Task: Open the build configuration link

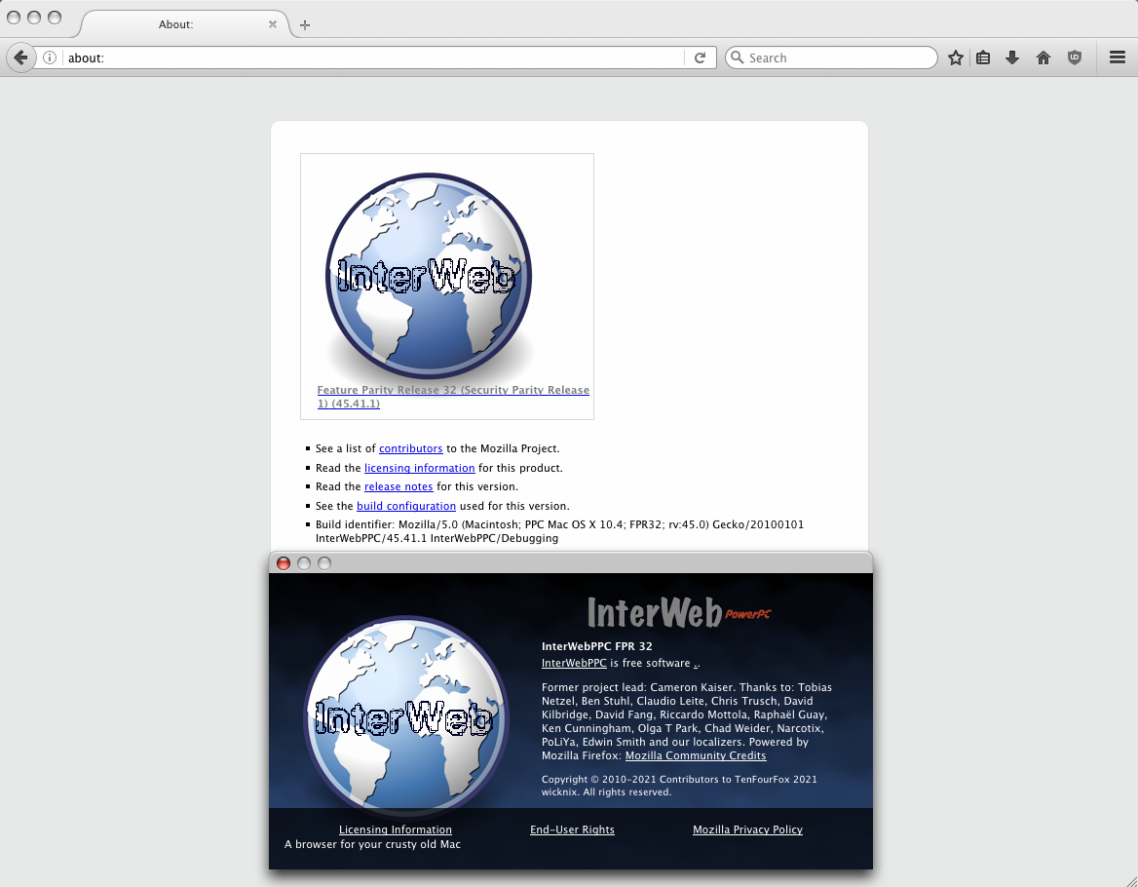Action: [x=406, y=506]
